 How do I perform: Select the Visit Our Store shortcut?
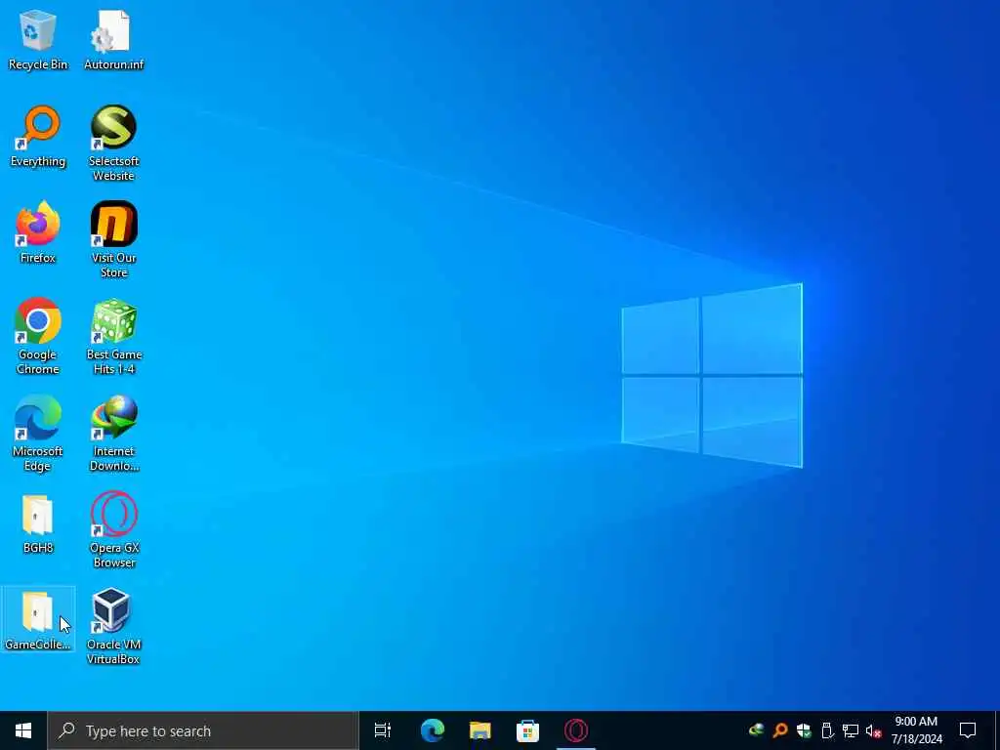pos(113,240)
